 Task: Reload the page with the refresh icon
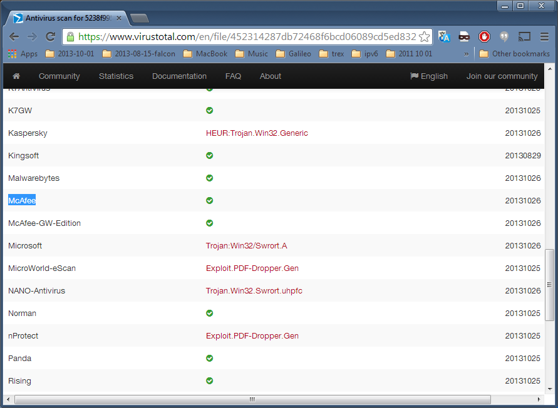pos(51,37)
